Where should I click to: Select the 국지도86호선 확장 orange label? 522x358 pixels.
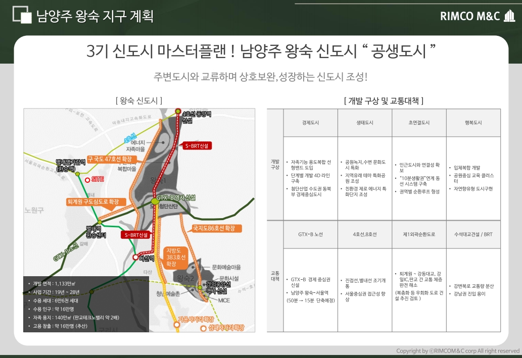coord(216,228)
